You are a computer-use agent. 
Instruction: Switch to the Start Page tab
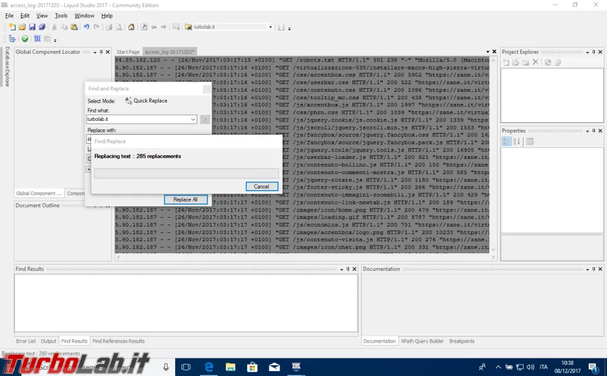coord(128,52)
